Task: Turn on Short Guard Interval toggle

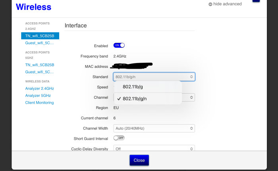Action: click(x=119, y=138)
